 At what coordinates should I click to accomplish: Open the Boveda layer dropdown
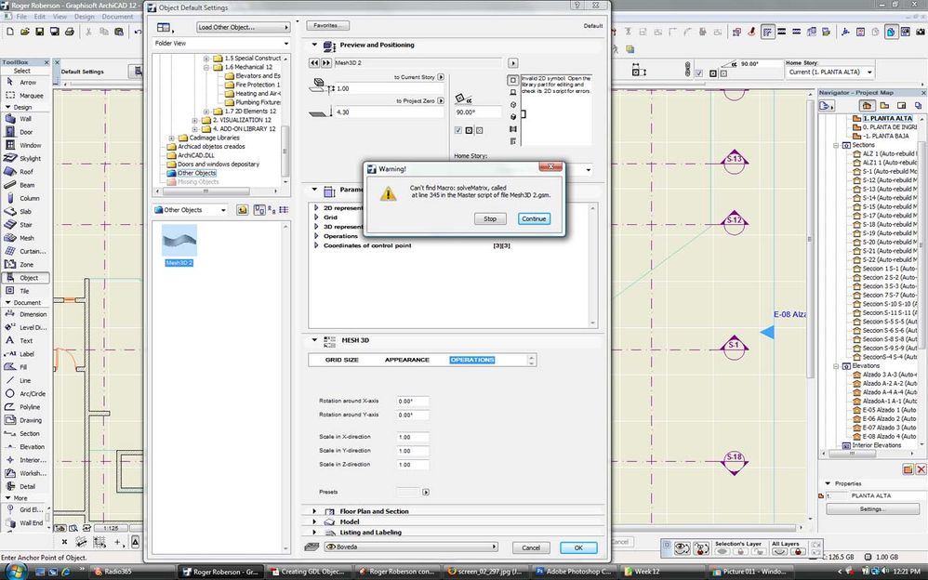coord(409,547)
